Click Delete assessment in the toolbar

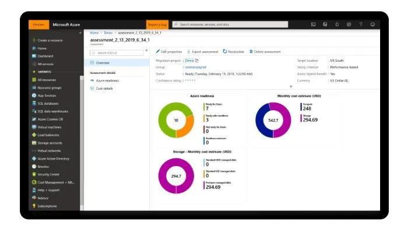[x=265, y=52]
